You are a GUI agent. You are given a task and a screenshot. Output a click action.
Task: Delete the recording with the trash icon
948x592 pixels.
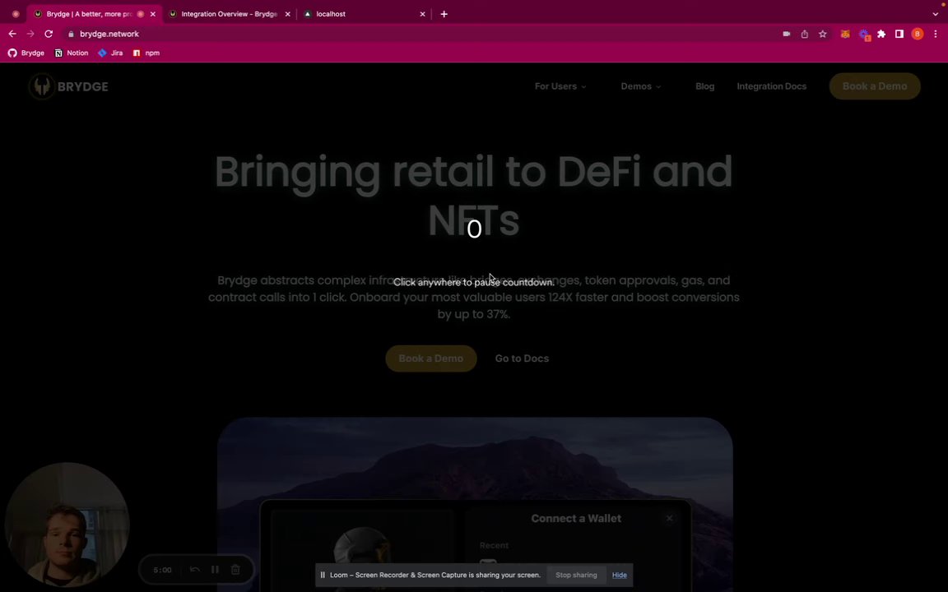point(235,570)
